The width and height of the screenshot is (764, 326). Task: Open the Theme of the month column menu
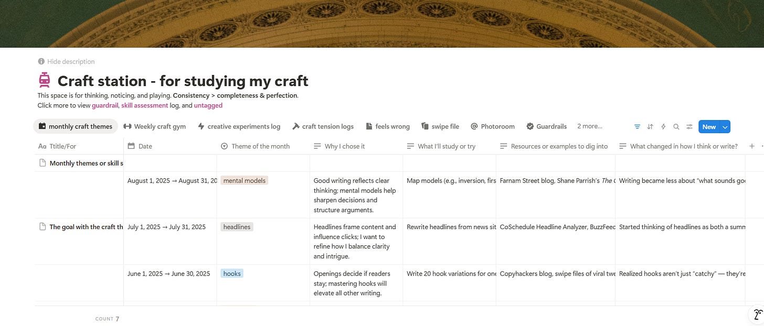click(x=263, y=146)
